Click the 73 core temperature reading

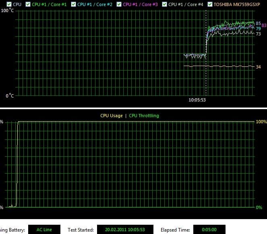point(258,34)
